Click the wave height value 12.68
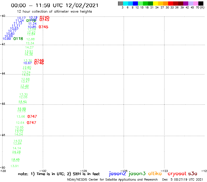The image size is (207, 182). (x=25, y=79)
